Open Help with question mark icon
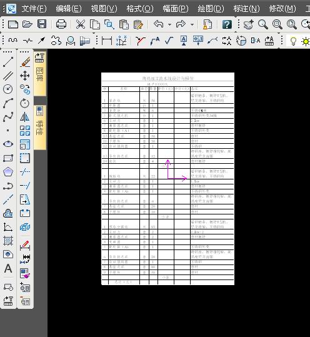The height and width of the screenshot is (337, 310). pyautogui.click(x=227, y=24)
